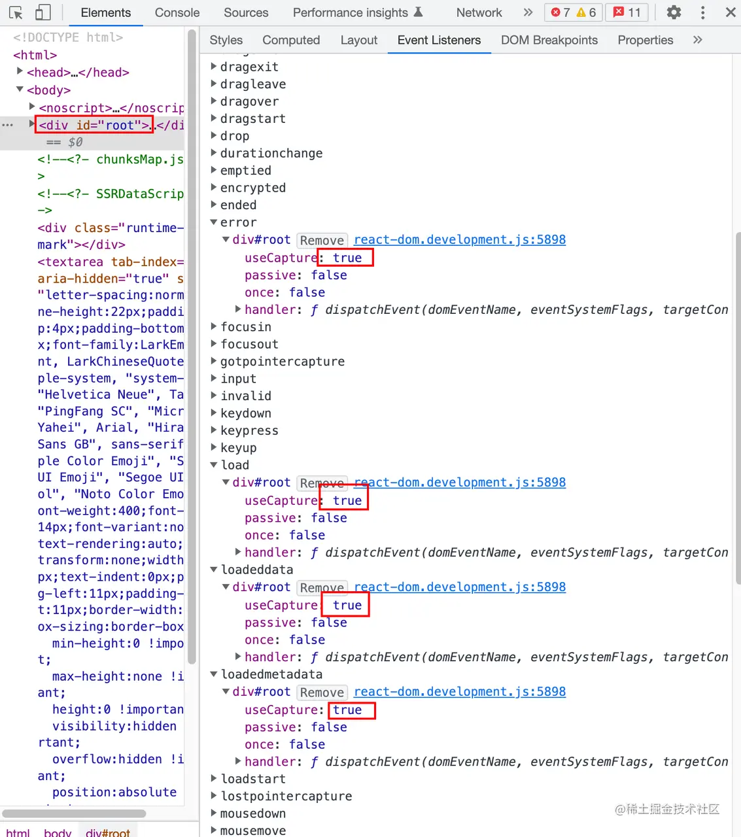Collapse div#root under the error event
This screenshot has width=741, height=837.
[226, 239]
